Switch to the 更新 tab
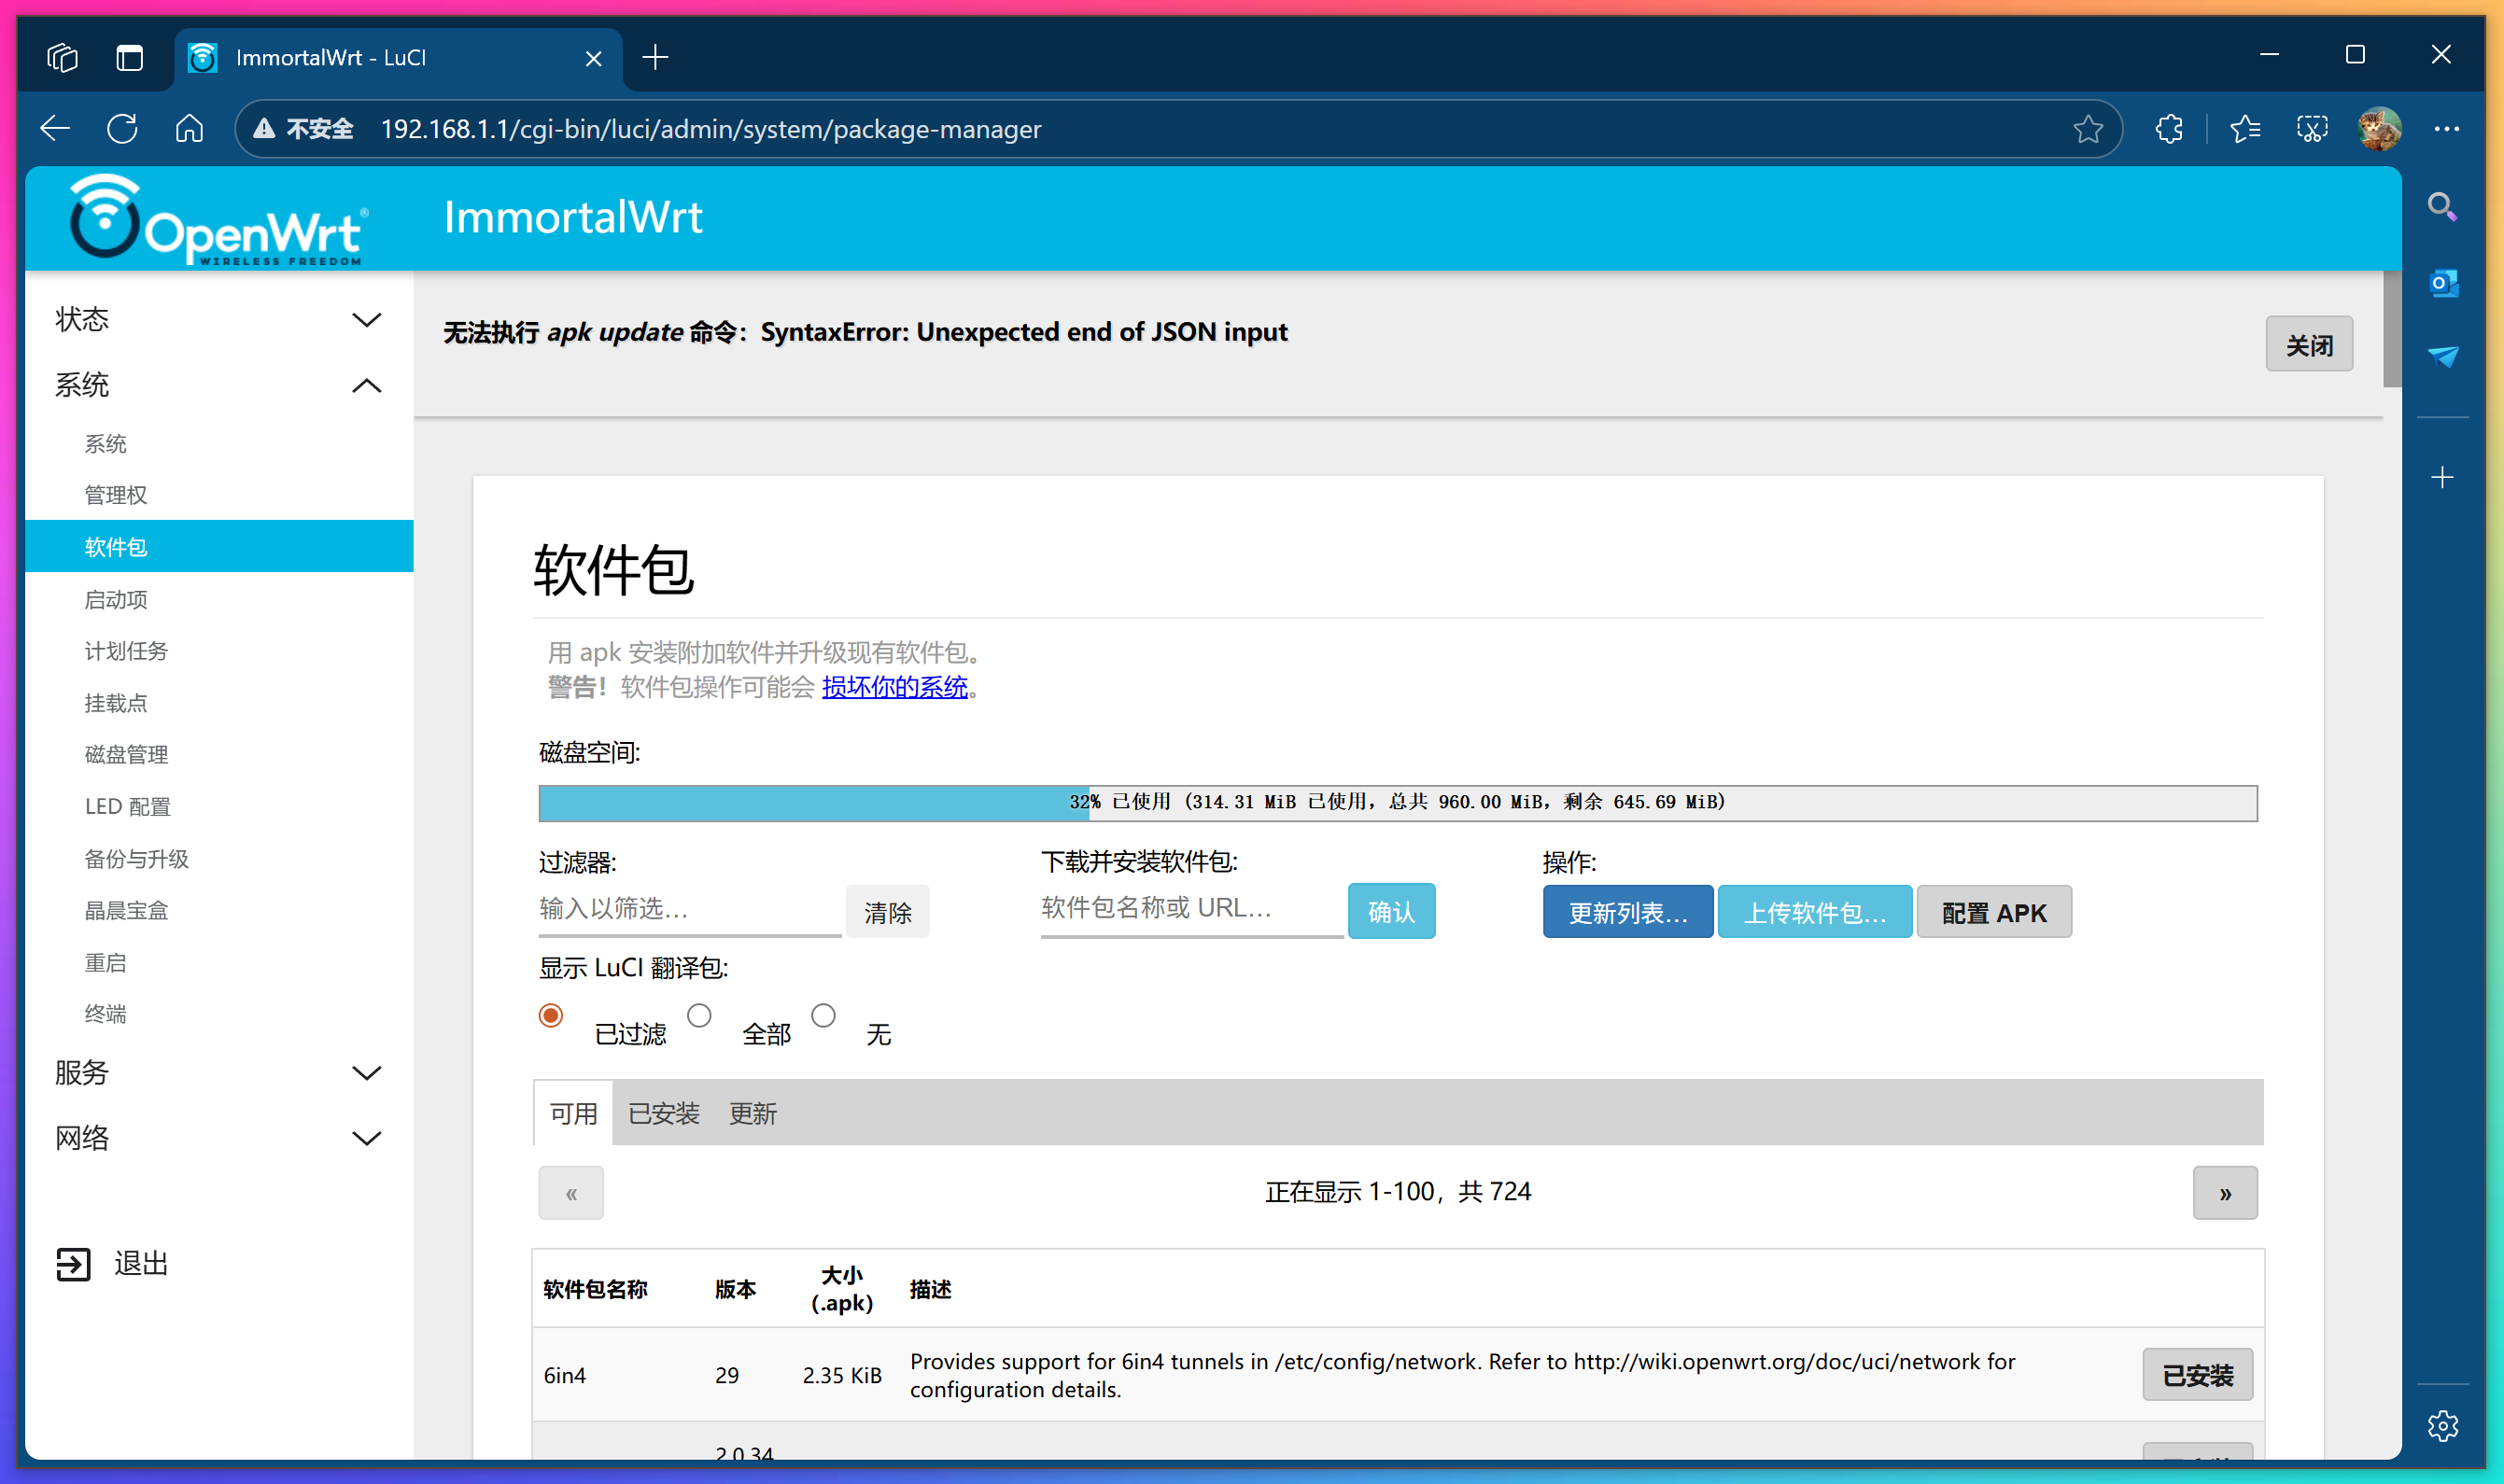2504x1484 pixels. pyautogui.click(x=753, y=1112)
